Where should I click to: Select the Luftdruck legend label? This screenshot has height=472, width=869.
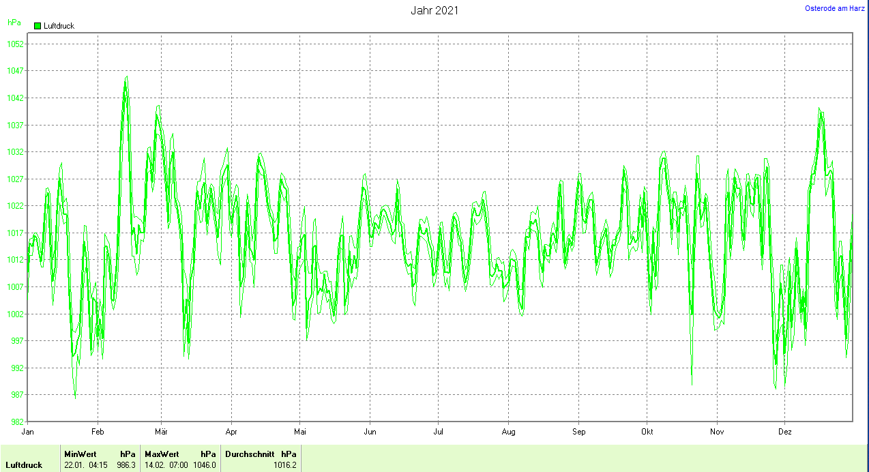59,26
